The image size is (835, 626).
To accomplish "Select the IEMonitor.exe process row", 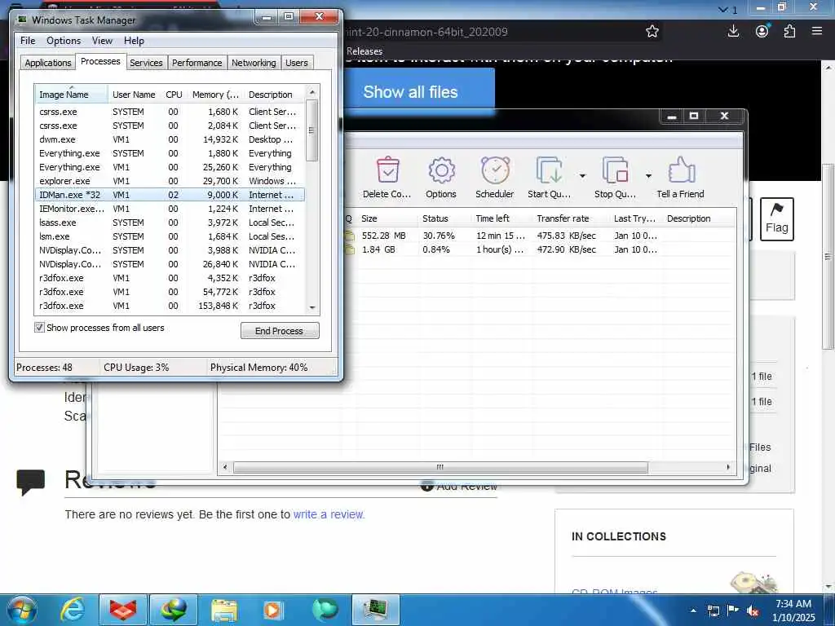I will coord(170,209).
